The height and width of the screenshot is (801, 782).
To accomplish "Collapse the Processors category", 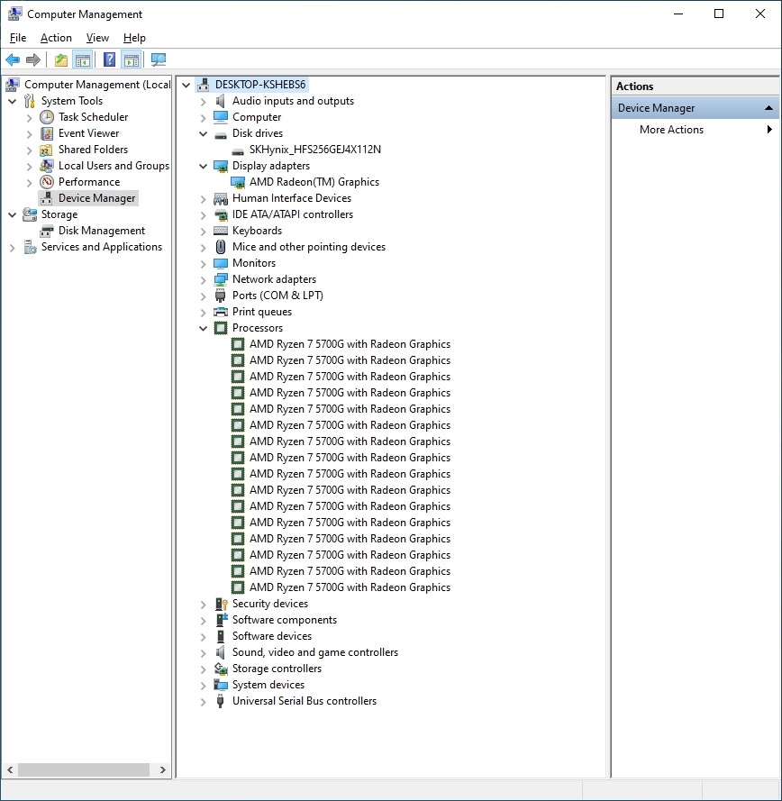I will coord(204,329).
